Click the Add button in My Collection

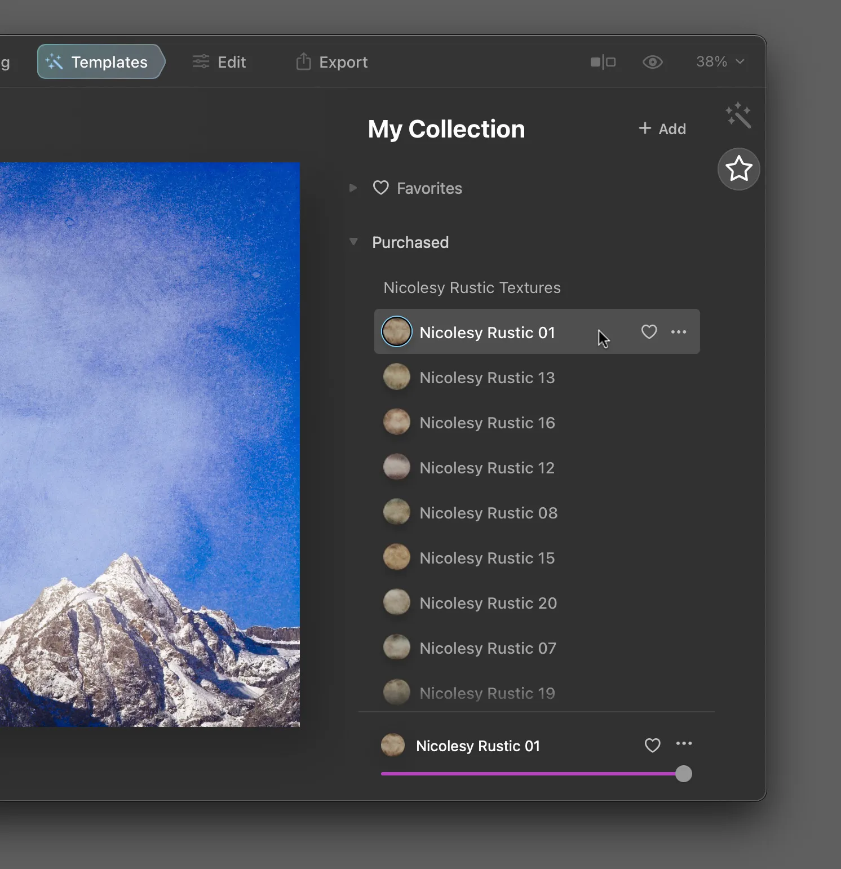coord(662,129)
